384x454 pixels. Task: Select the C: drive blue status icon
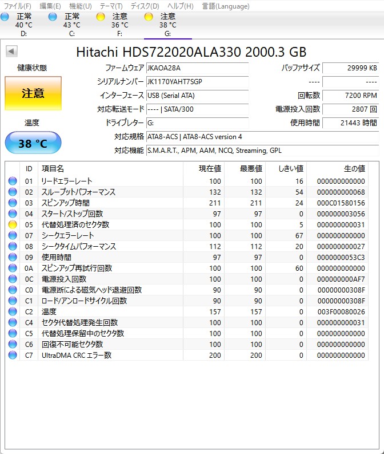[53, 17]
